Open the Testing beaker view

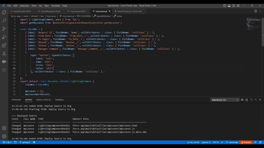4,53
